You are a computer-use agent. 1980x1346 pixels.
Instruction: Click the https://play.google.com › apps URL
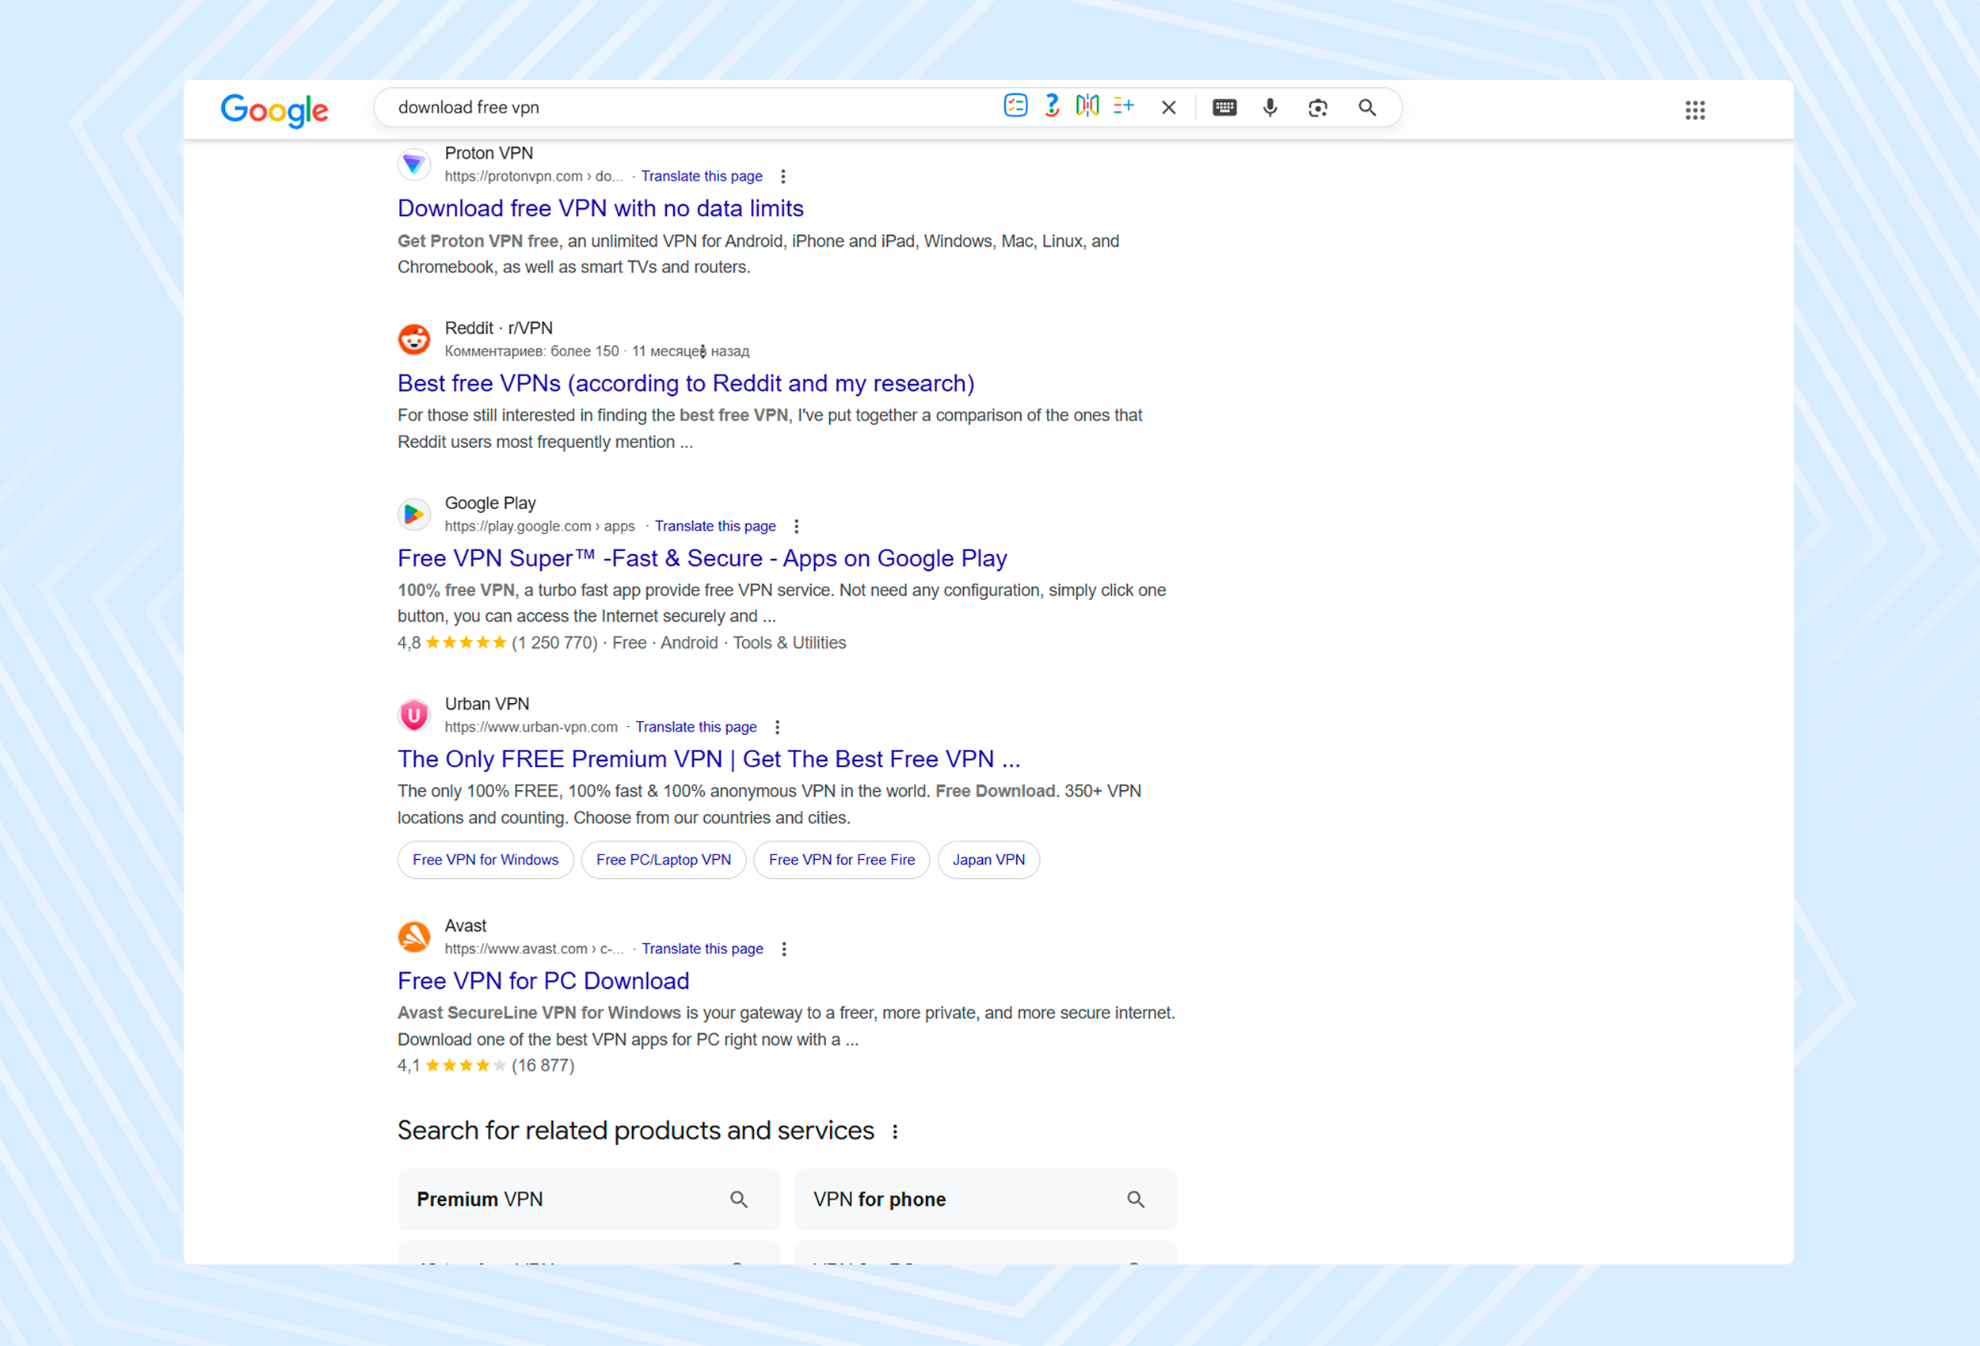[539, 527]
